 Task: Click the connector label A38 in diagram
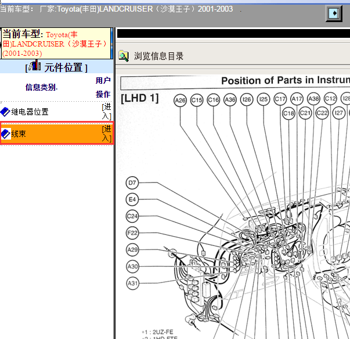(x=313, y=99)
